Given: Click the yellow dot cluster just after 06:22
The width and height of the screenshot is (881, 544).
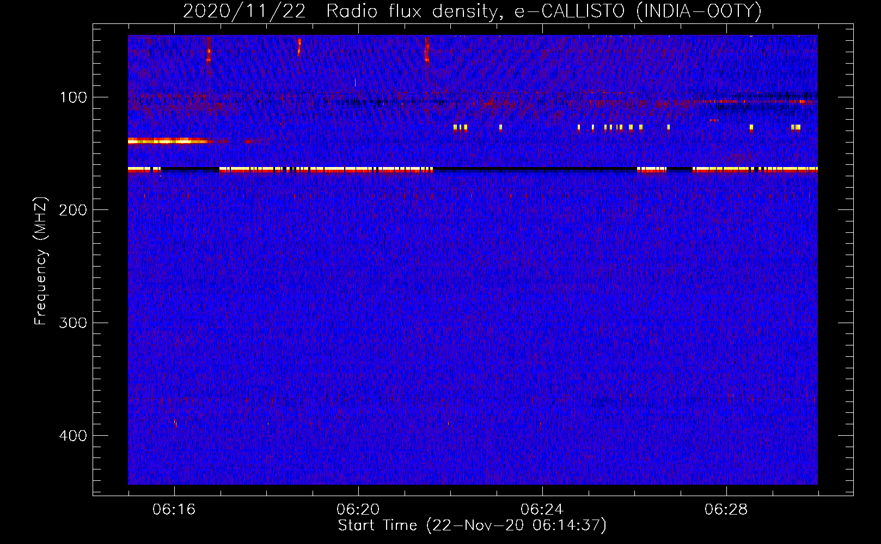Looking at the screenshot, I should click(x=460, y=127).
